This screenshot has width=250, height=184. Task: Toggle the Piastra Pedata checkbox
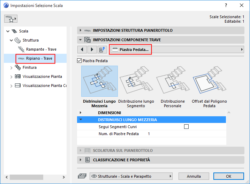(79, 61)
